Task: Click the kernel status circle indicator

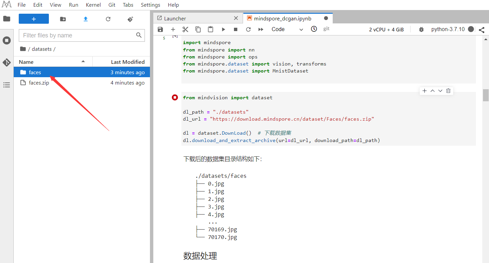Action: pyautogui.click(x=471, y=29)
